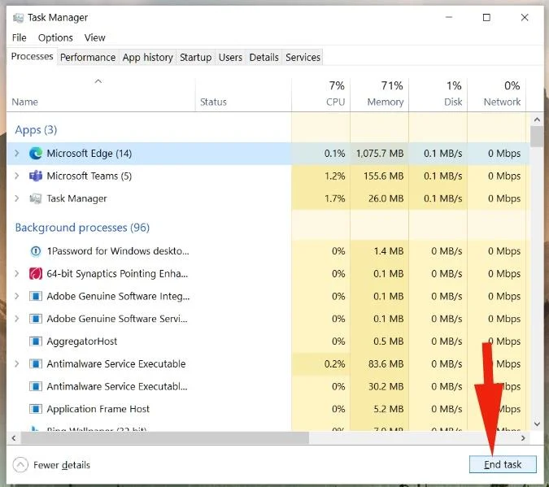
Task: Click icon of Antimalware Service Executable 83.6 MB
Action: coord(36,363)
